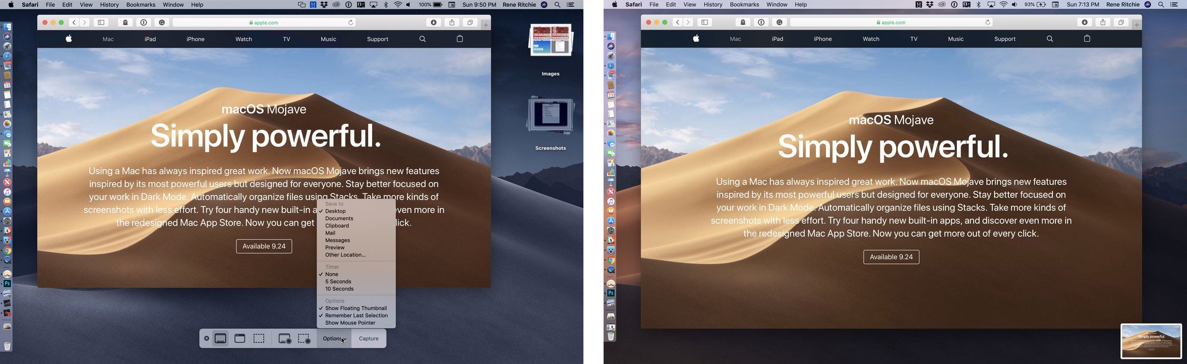Open the Bookmarks menu in the left menu bar

coord(141,5)
